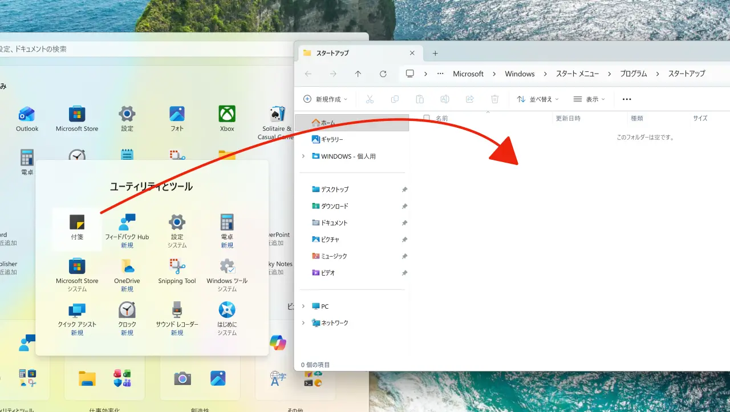Launch サウンド レコーダー app

(177, 314)
